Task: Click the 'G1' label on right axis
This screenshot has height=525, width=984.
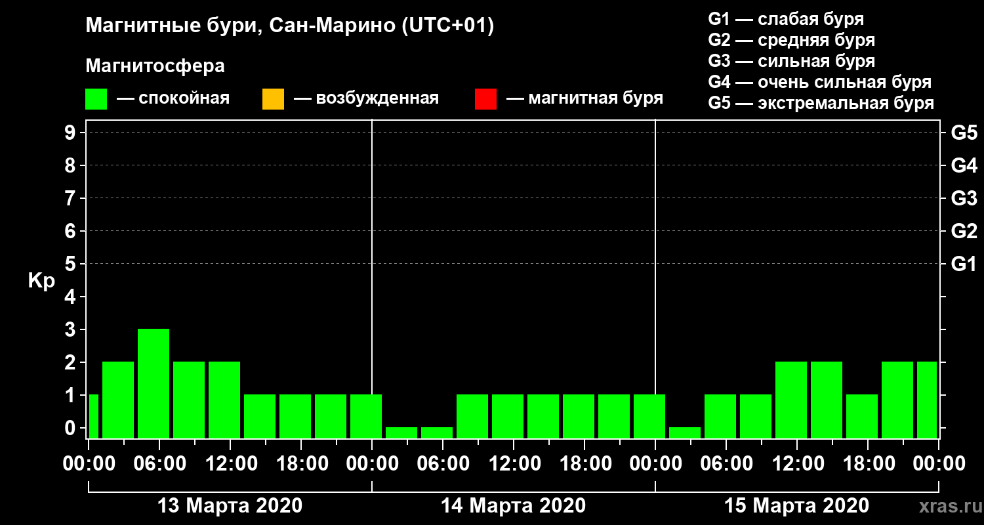Action: (x=964, y=264)
